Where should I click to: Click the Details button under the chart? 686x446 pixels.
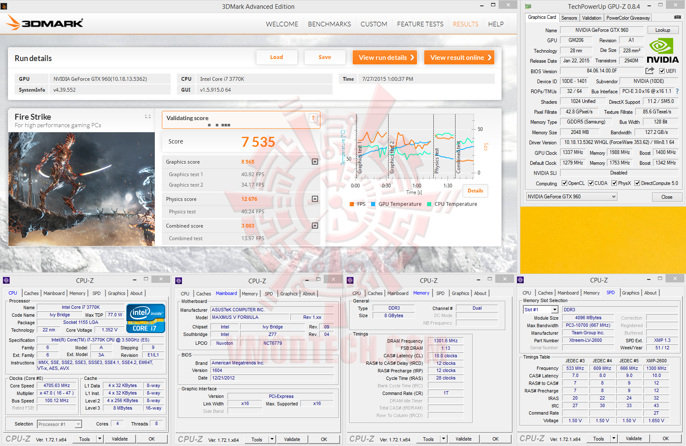pyautogui.click(x=475, y=191)
